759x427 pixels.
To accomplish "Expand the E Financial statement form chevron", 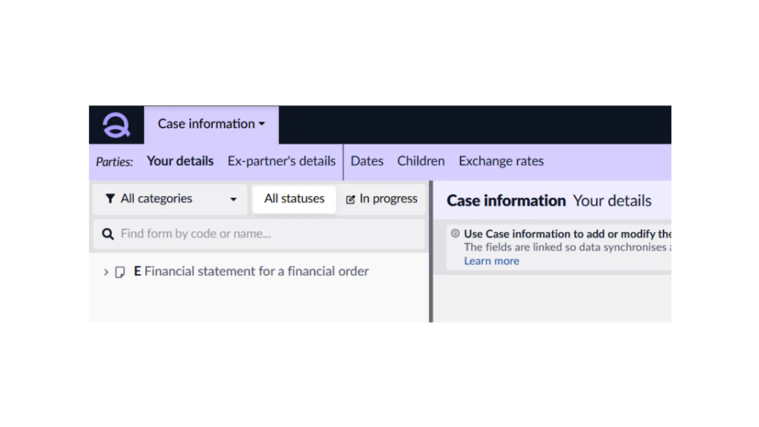I will pos(106,272).
